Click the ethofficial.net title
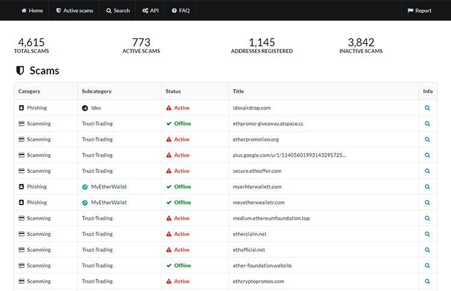Viewport: 451px width, 291px height. pos(249,250)
